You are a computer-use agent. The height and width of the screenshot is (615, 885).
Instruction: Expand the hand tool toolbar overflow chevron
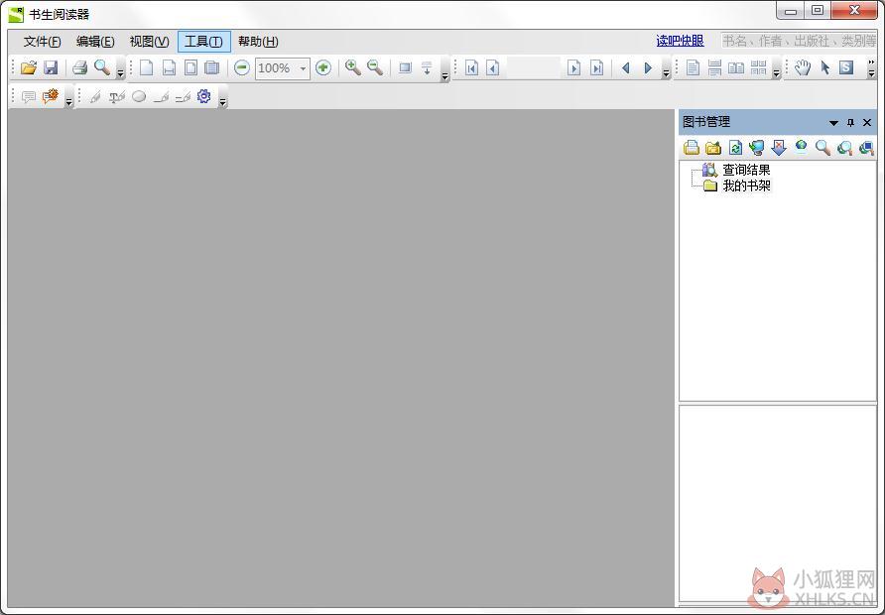(871, 68)
